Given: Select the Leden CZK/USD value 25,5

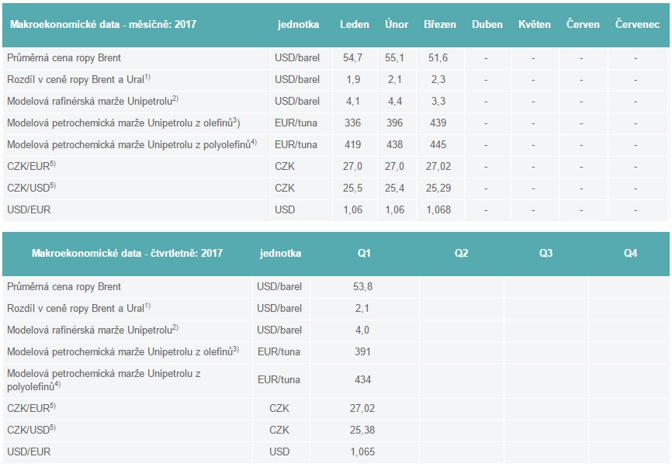Looking at the screenshot, I should [352, 188].
